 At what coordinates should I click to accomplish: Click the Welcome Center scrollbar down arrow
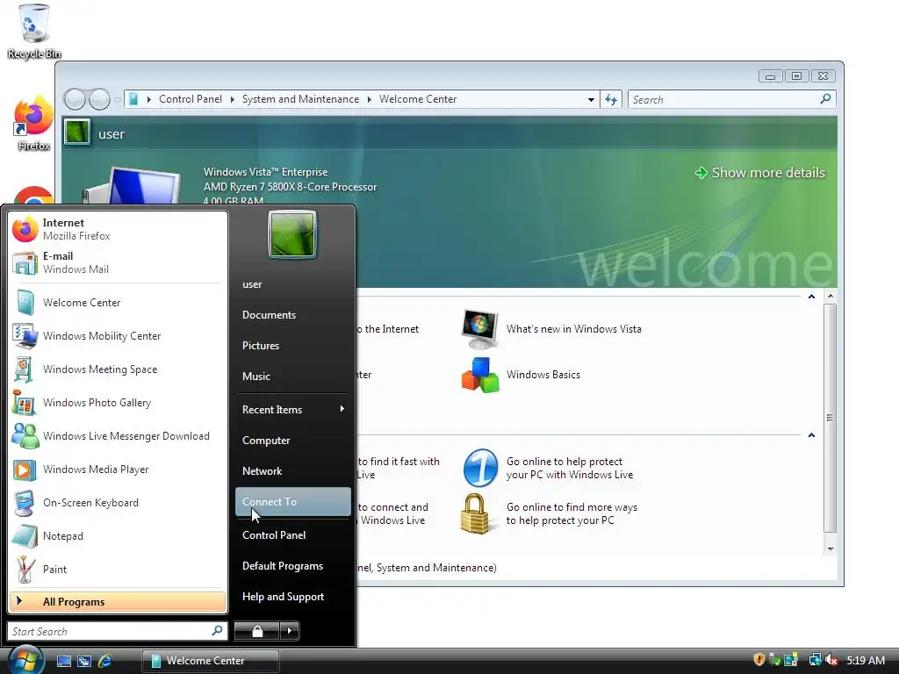click(x=831, y=549)
